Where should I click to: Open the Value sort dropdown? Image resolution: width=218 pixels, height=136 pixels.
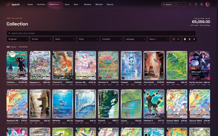click(x=159, y=39)
